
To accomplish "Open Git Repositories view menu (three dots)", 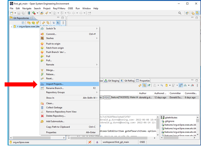I will [x=63, y=23].
